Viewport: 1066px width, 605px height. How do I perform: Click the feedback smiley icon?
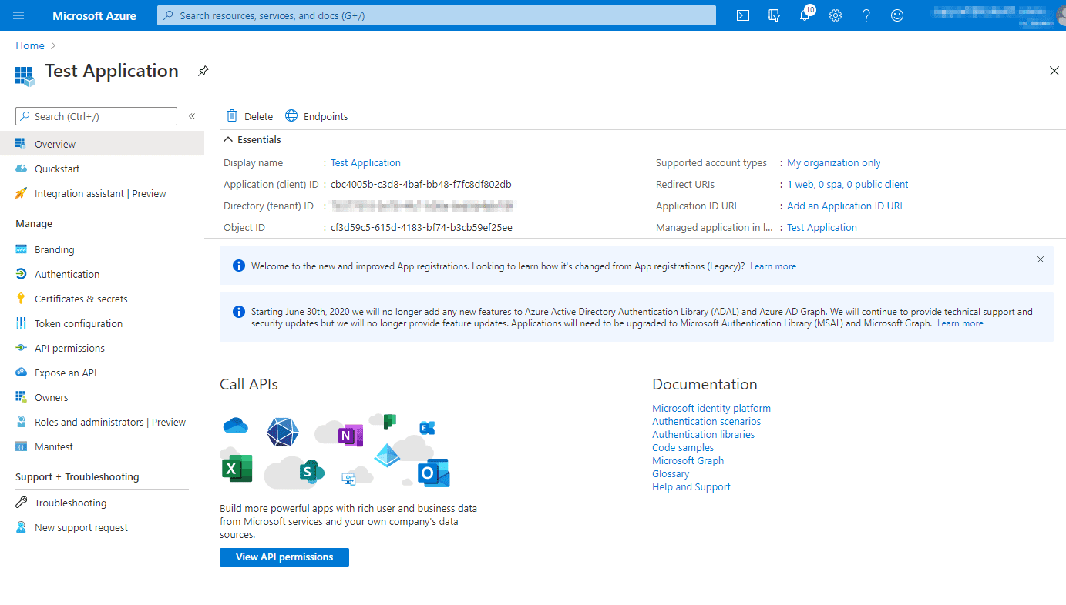(x=897, y=15)
